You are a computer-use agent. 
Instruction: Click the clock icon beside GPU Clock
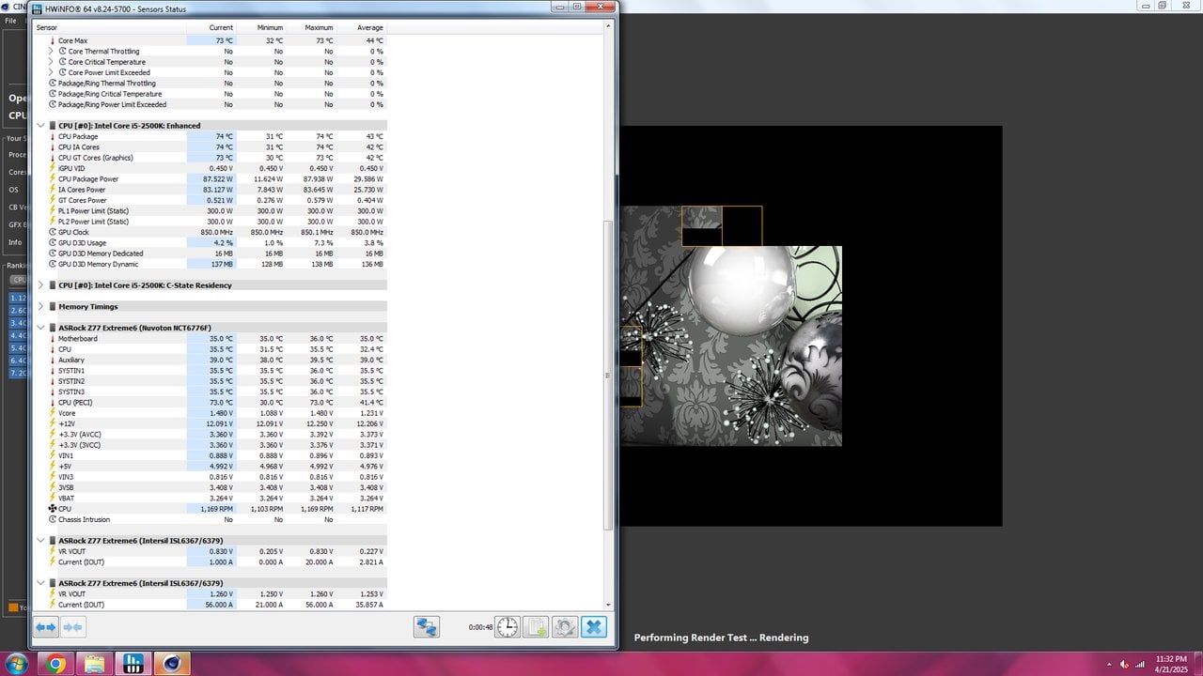click(53, 232)
